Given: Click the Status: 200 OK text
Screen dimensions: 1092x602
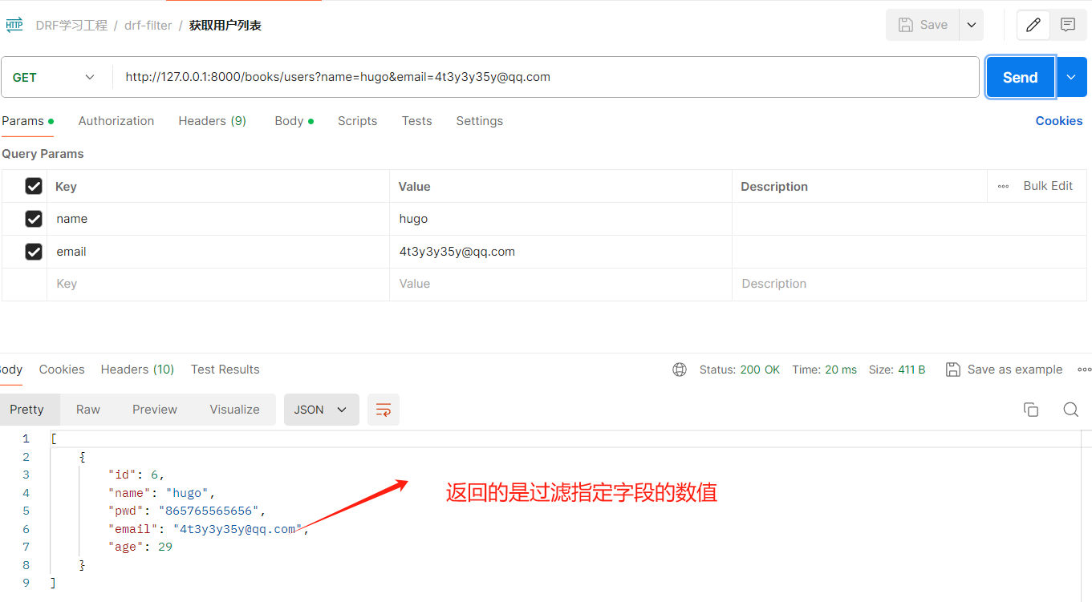Looking at the screenshot, I should (x=740, y=370).
